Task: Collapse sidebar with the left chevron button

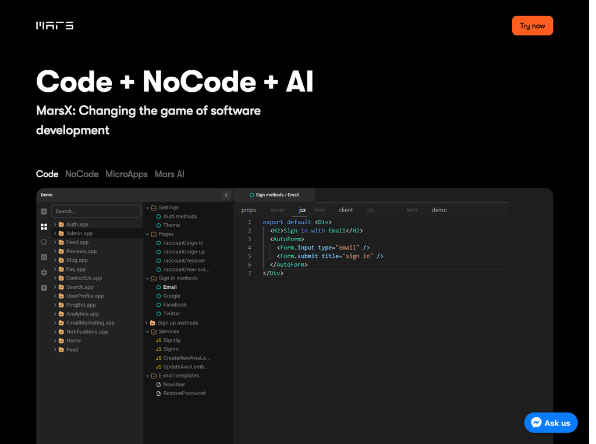Action: pyautogui.click(x=226, y=195)
